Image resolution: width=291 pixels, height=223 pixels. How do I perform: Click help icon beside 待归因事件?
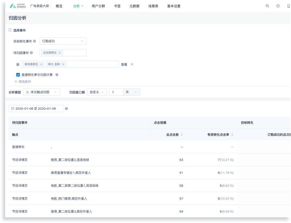pyautogui.click(x=31, y=53)
